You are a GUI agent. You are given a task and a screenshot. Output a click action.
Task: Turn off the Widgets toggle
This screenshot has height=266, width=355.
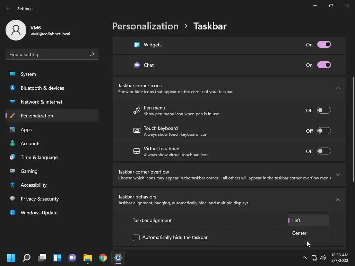tap(324, 45)
